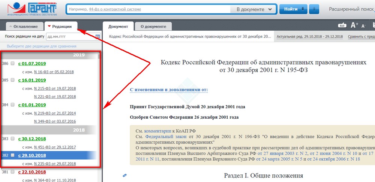Tick checkbox for edition 382
Screen dimensions: 375x182
13,155
